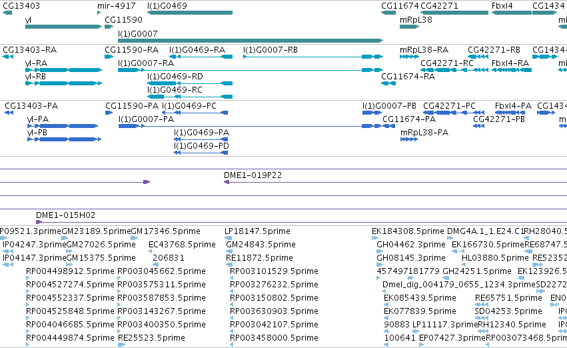
Task: Open the CG11590 gene label
Action: (123, 20)
